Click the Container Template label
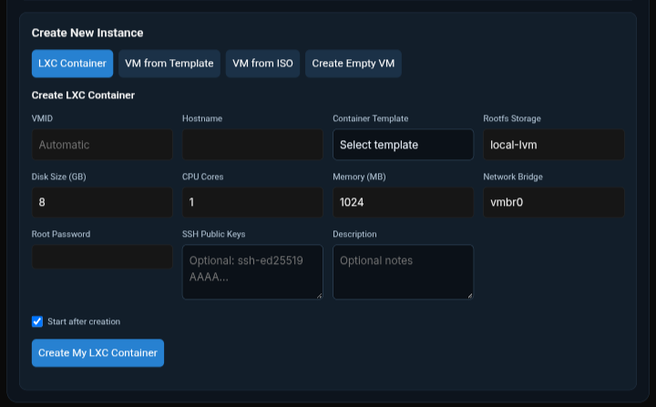 [x=371, y=118]
